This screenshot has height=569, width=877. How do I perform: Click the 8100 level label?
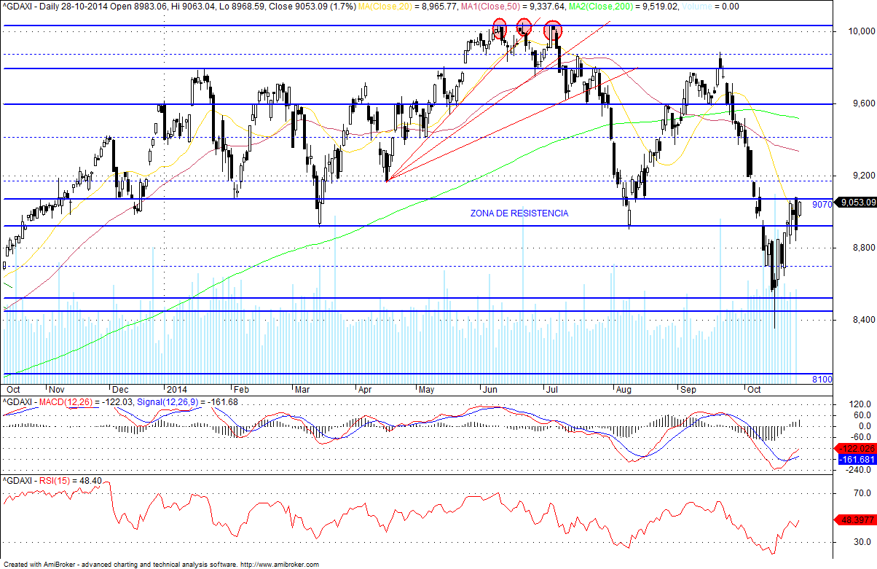click(822, 380)
